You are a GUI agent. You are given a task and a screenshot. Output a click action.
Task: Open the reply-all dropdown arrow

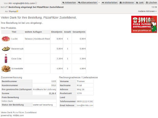99,3
